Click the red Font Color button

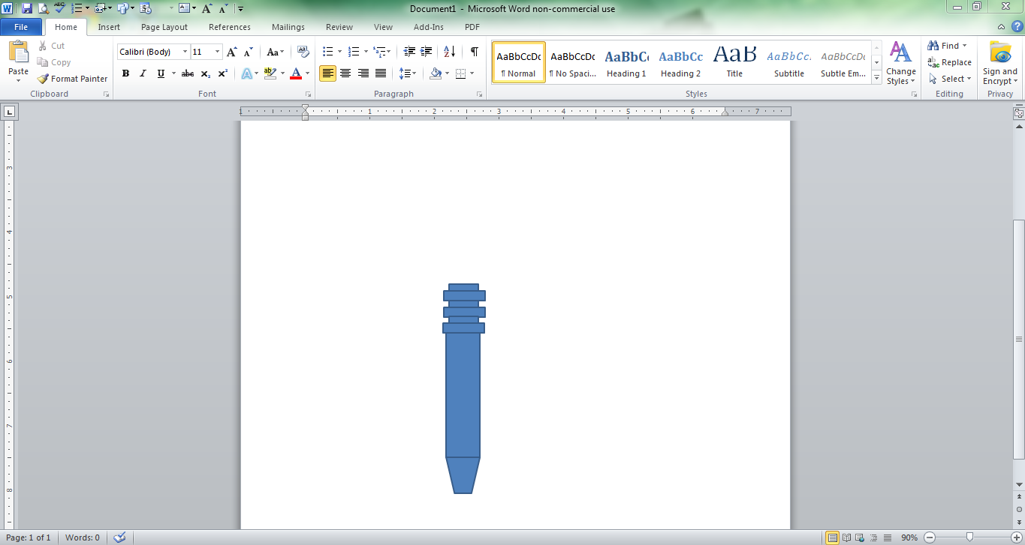click(x=296, y=73)
